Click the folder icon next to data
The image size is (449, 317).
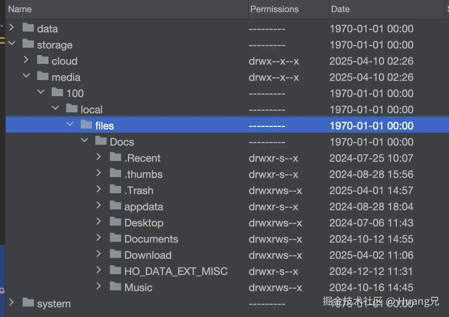click(x=28, y=28)
